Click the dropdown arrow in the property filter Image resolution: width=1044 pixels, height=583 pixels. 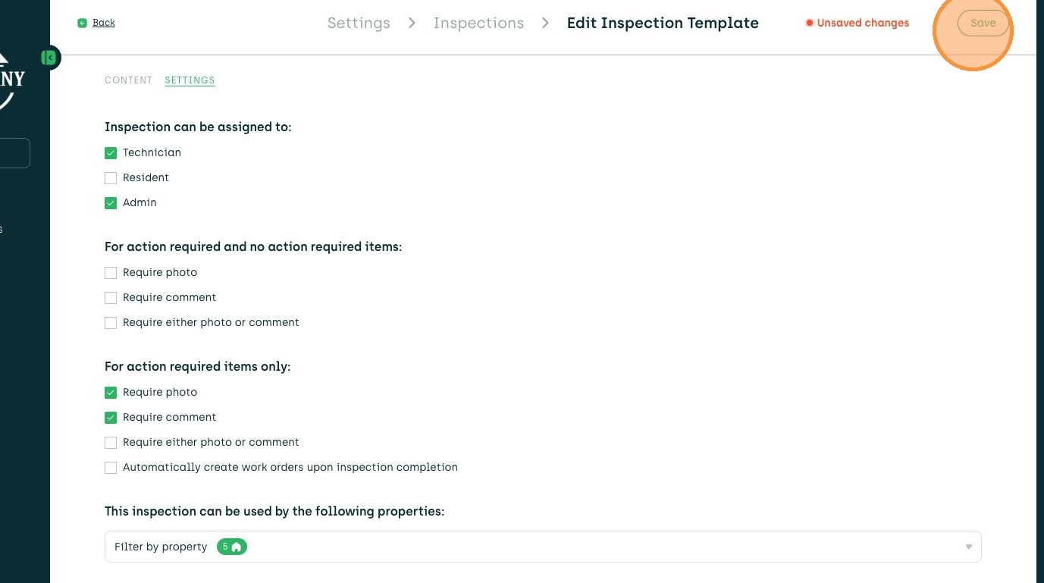coord(968,547)
